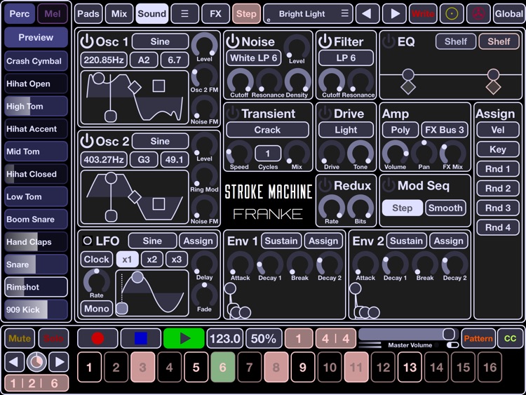Go to the previous preset arrow
The image size is (526, 395).
[367, 13]
